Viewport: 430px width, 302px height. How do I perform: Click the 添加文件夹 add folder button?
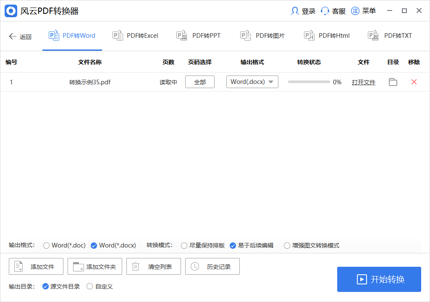pos(94,266)
